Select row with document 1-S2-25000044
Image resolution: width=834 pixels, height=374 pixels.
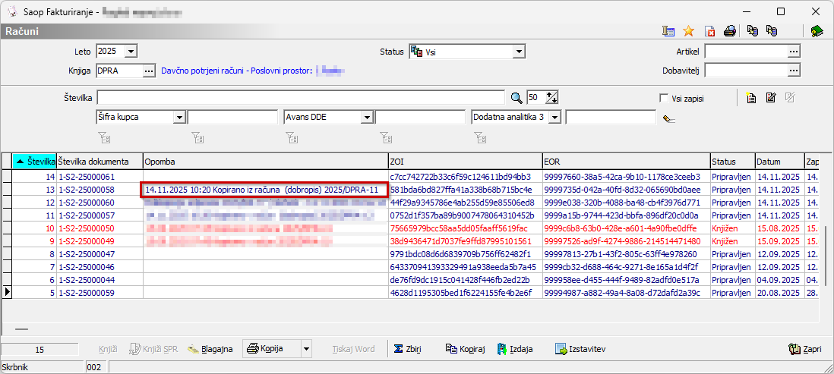[x=411, y=280]
